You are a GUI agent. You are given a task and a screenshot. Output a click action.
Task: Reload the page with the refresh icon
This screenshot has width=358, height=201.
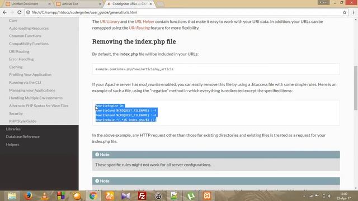[20, 12]
